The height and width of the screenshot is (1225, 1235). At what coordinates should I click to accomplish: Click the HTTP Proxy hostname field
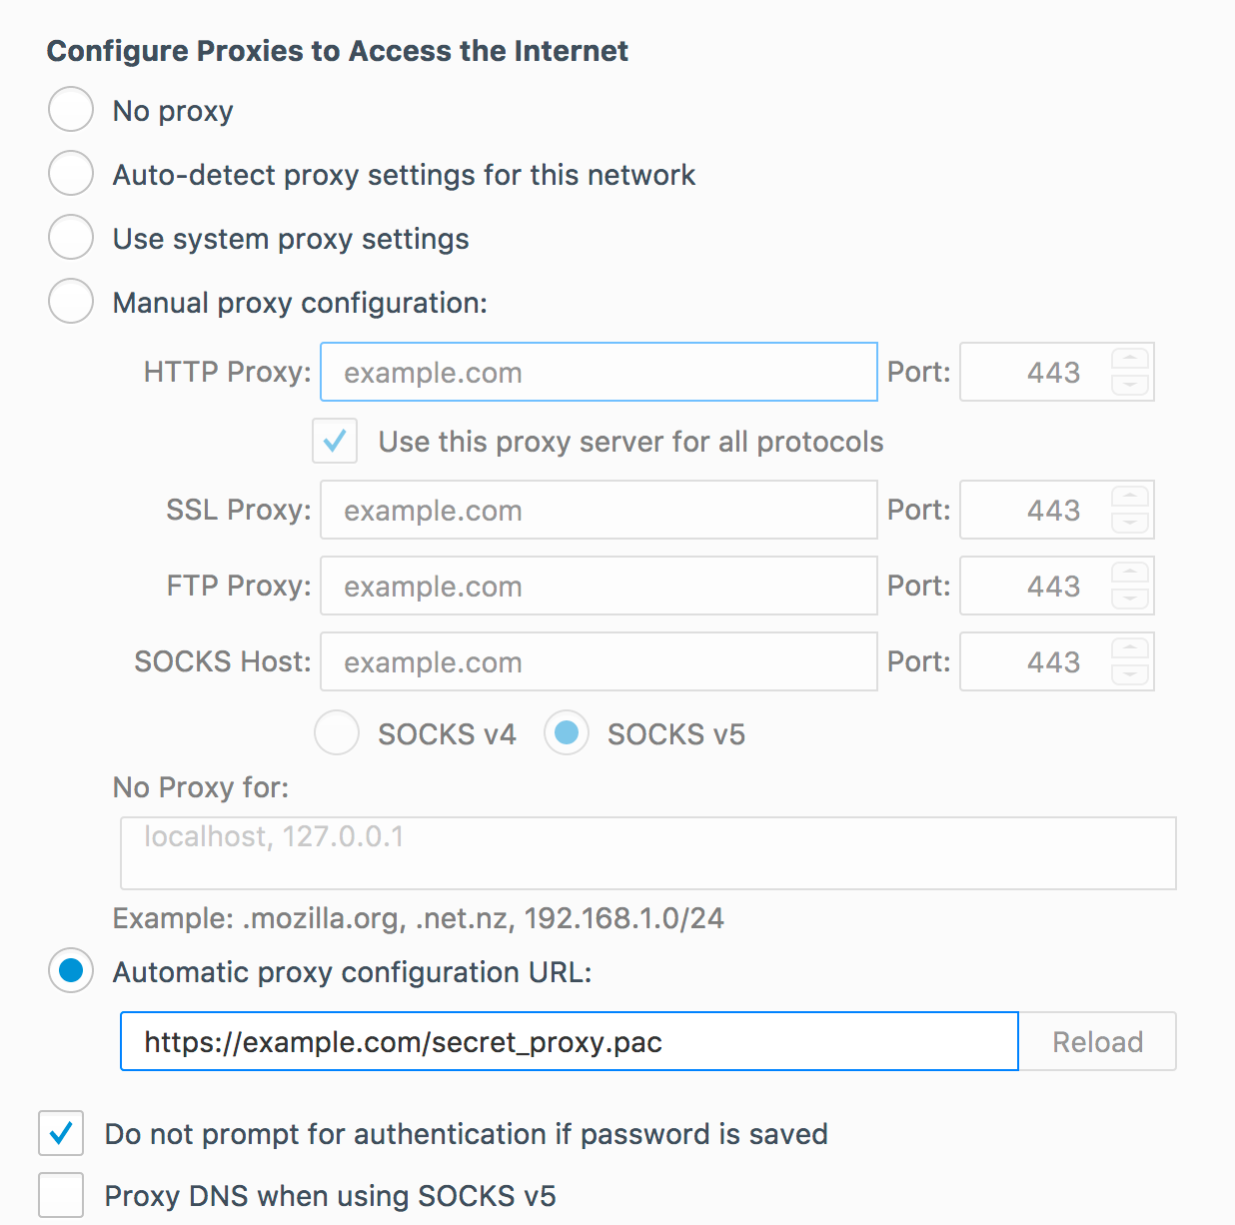599,372
